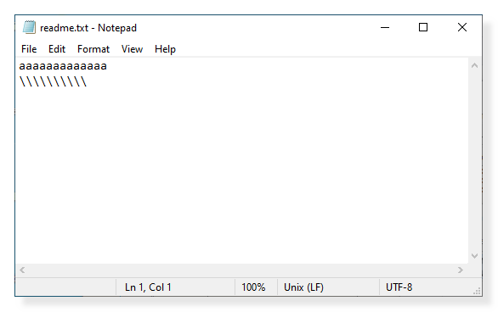Click the Notepad icon in title bar
This screenshot has height=312, width=498.
pyautogui.click(x=29, y=27)
